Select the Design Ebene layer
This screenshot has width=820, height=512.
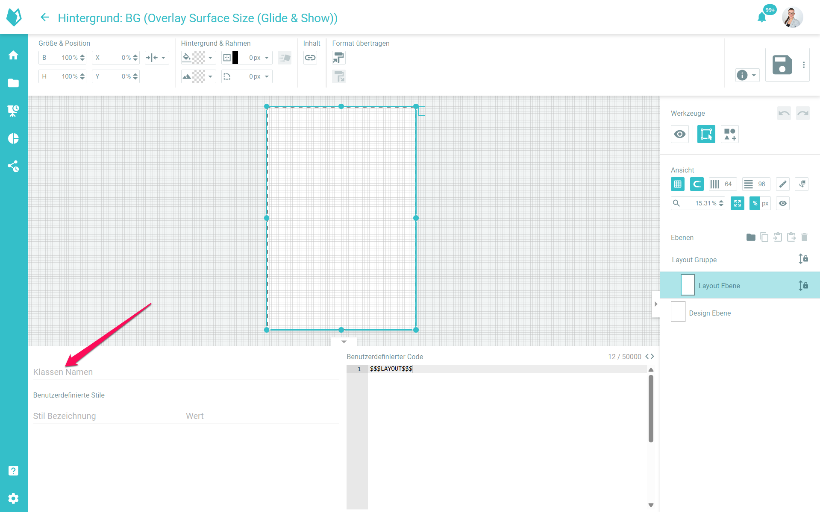point(710,313)
